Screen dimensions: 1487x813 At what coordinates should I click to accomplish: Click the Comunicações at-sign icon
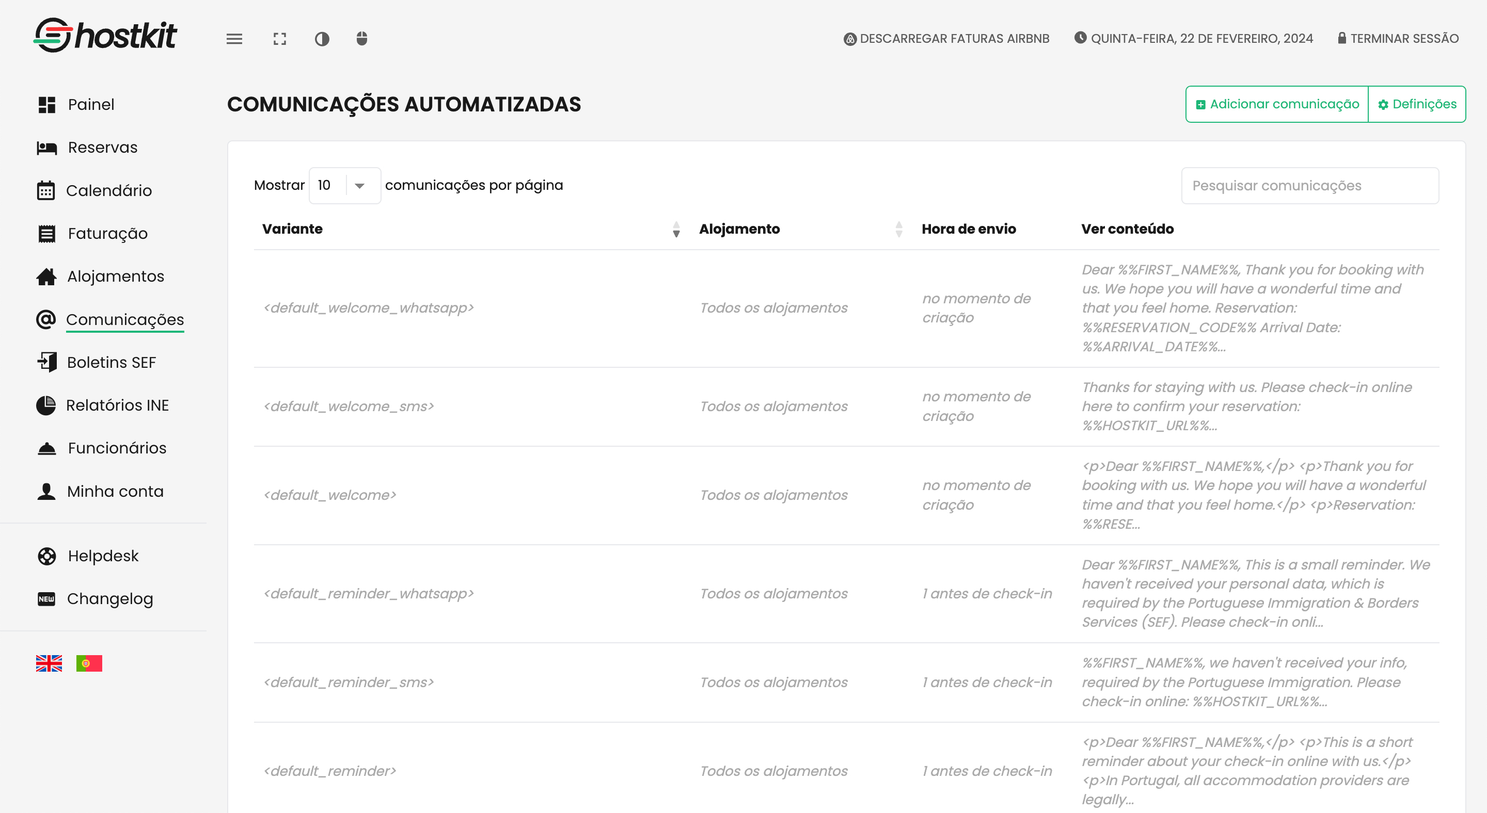point(45,319)
